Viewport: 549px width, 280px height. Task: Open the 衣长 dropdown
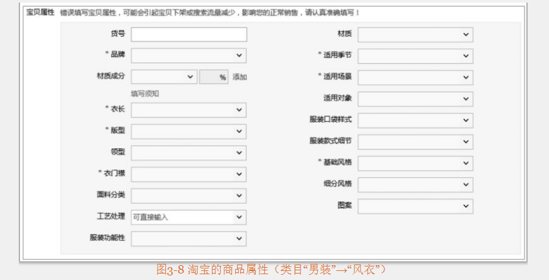pyautogui.click(x=189, y=110)
